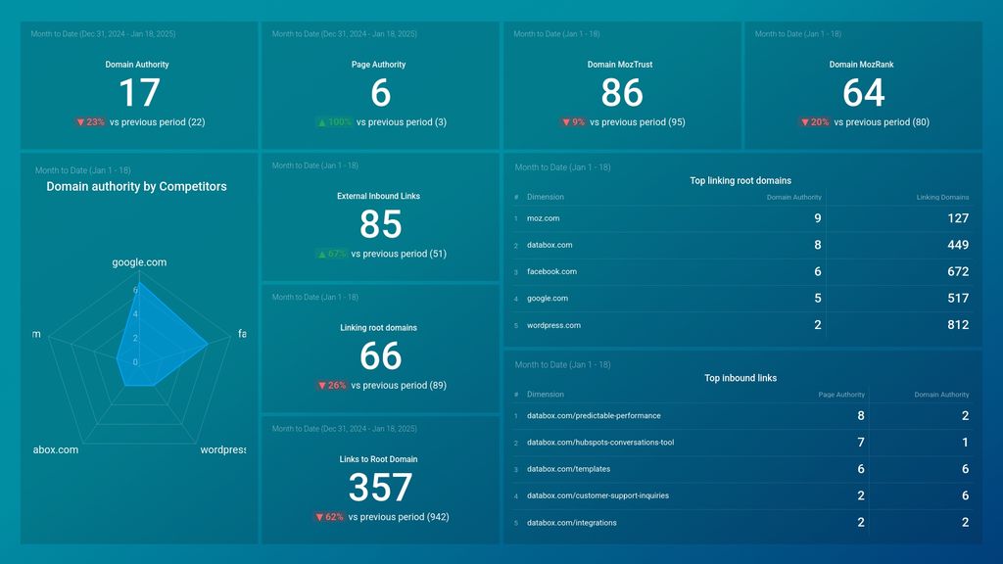The width and height of the screenshot is (1003, 564).
Task: Click linking domains value 127
Action: click(x=958, y=218)
